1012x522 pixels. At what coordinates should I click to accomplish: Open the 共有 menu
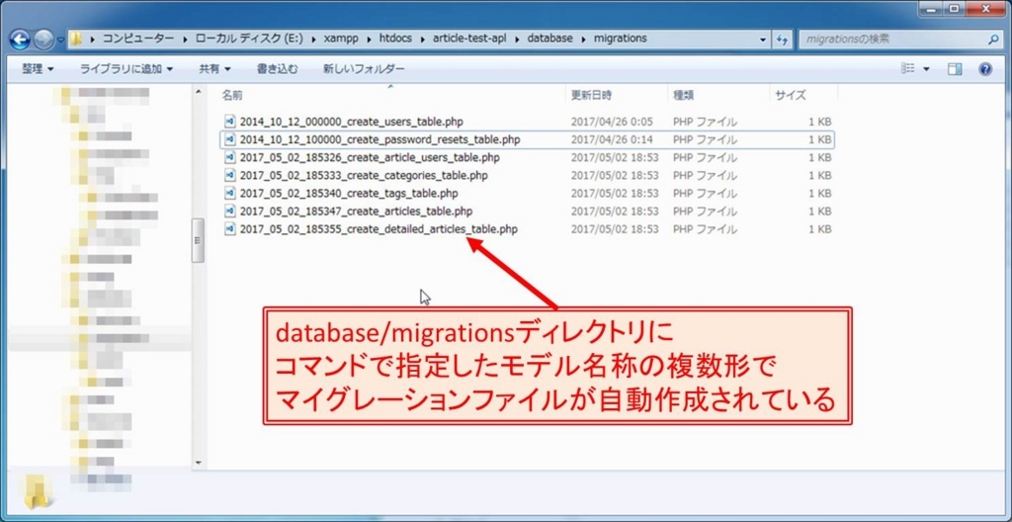214,69
